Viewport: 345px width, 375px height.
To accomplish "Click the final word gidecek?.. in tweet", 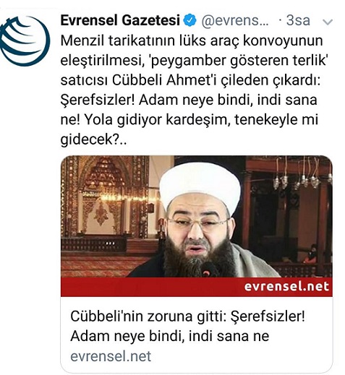I will point(93,139).
